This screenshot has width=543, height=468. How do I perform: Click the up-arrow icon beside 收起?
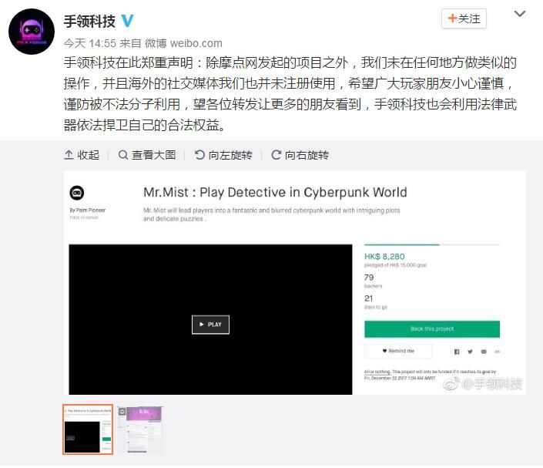[69, 155]
